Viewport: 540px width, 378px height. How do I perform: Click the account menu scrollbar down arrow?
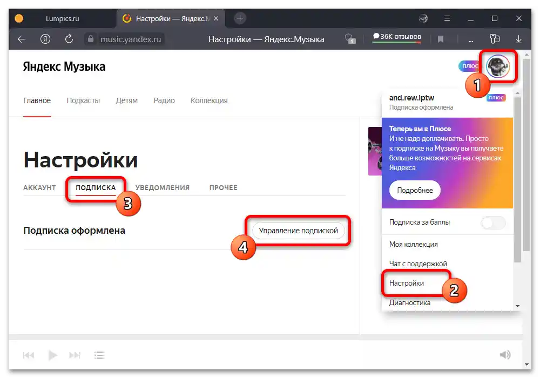[517, 306]
